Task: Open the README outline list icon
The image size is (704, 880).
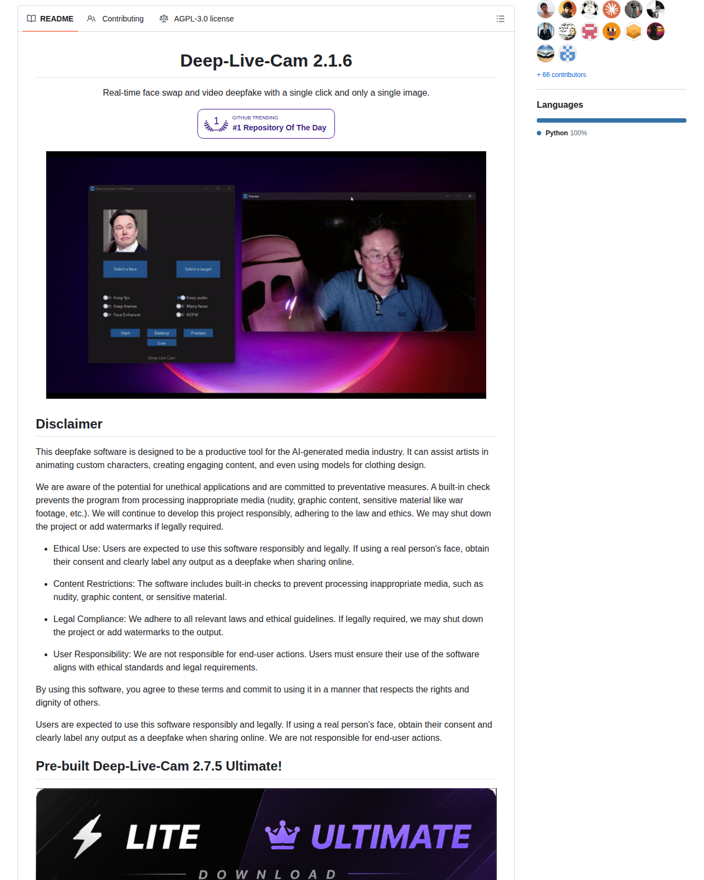Action: [x=501, y=19]
